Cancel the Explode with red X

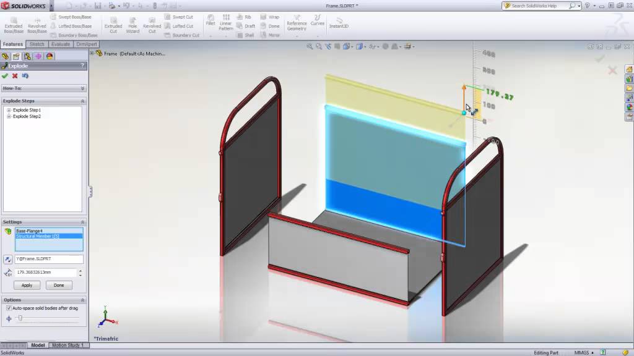point(15,76)
